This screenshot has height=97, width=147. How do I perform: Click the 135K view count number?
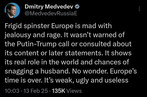(x=58, y=91)
